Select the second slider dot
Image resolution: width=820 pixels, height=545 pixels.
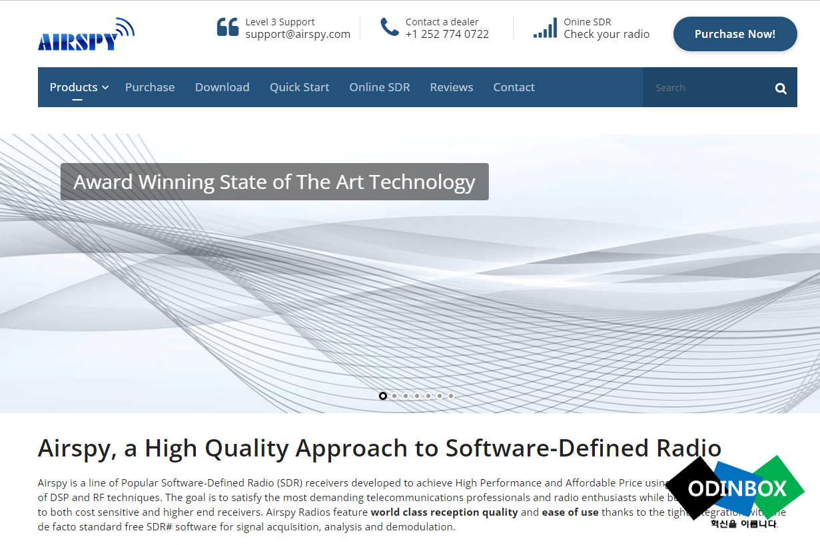pos(394,396)
